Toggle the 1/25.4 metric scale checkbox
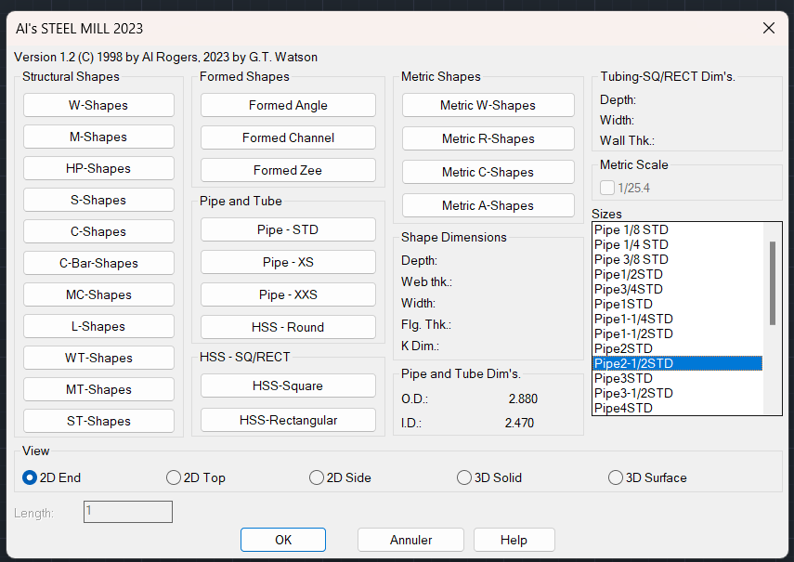This screenshot has width=794, height=562. click(x=607, y=188)
